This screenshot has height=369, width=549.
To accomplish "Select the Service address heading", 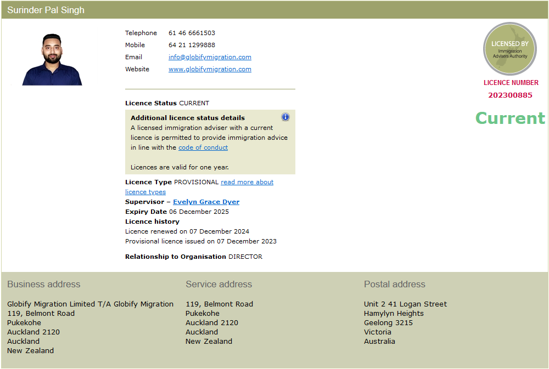I will coord(219,284).
